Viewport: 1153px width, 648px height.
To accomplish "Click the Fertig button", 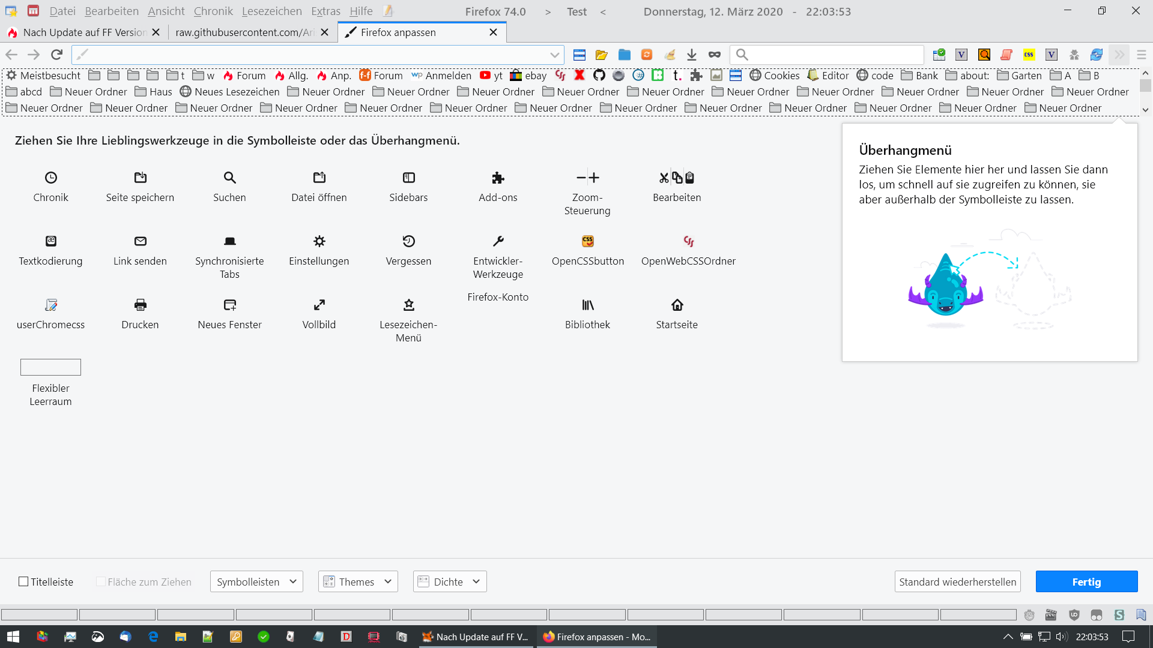I will coord(1086,581).
